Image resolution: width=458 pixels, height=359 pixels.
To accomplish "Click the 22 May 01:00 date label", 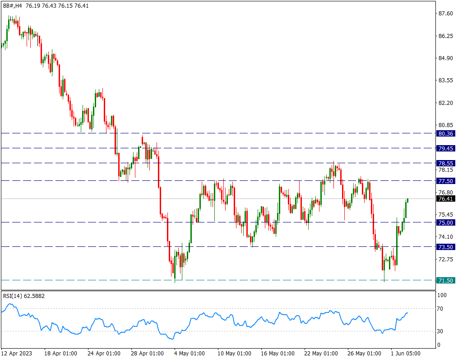I will click(x=321, y=354).
